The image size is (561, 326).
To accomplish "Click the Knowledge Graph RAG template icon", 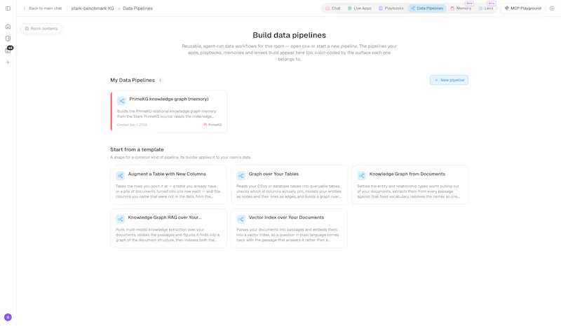I will (x=120, y=219).
